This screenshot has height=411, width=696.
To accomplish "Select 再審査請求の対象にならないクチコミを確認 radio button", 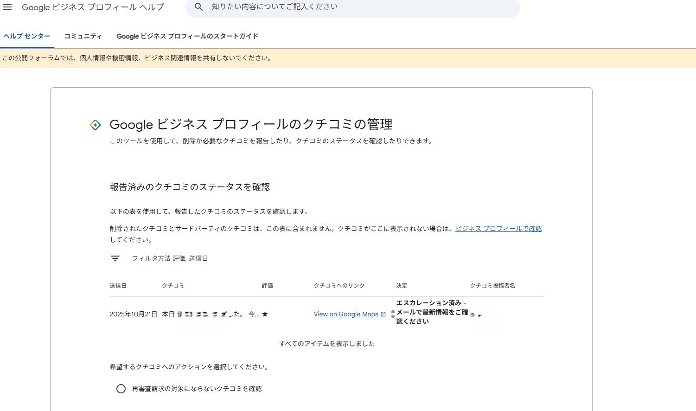I will 121,389.
